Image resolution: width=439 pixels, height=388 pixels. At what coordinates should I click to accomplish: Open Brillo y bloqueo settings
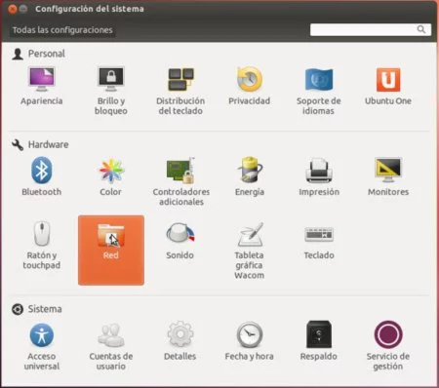tap(111, 91)
